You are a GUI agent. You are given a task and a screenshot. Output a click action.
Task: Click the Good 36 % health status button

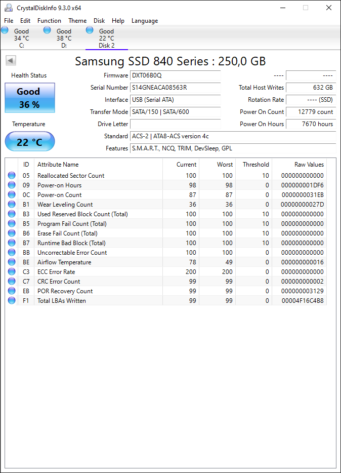tap(30, 98)
